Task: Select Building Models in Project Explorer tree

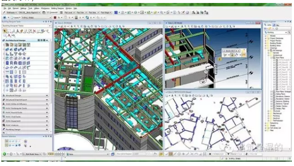Action: pyautogui.click(x=276, y=43)
